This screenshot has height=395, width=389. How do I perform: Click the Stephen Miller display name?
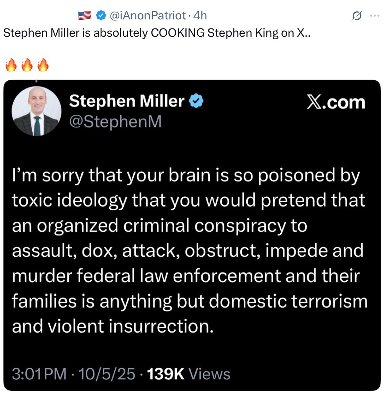[x=127, y=101]
